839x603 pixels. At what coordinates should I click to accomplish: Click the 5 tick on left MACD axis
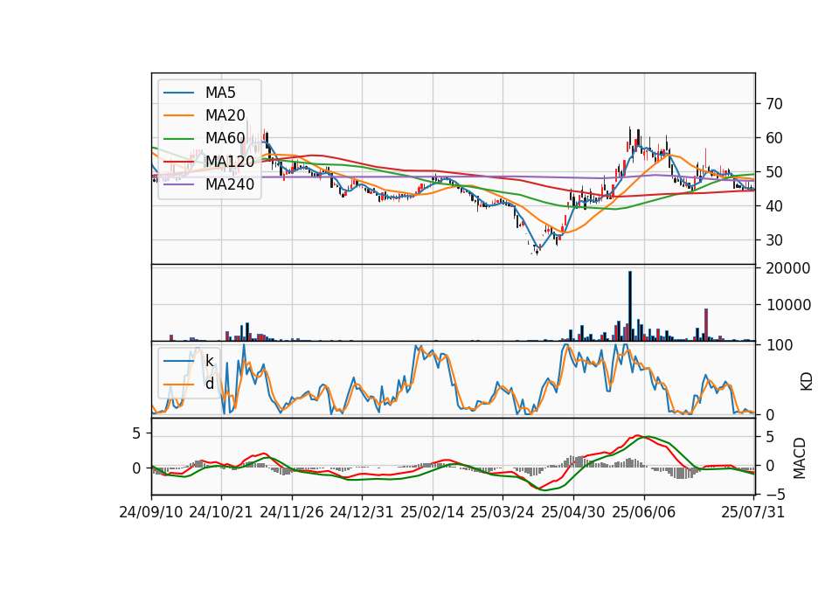(136, 433)
